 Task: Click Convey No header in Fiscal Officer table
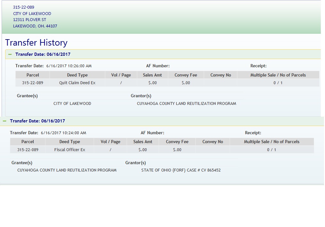point(212,142)
